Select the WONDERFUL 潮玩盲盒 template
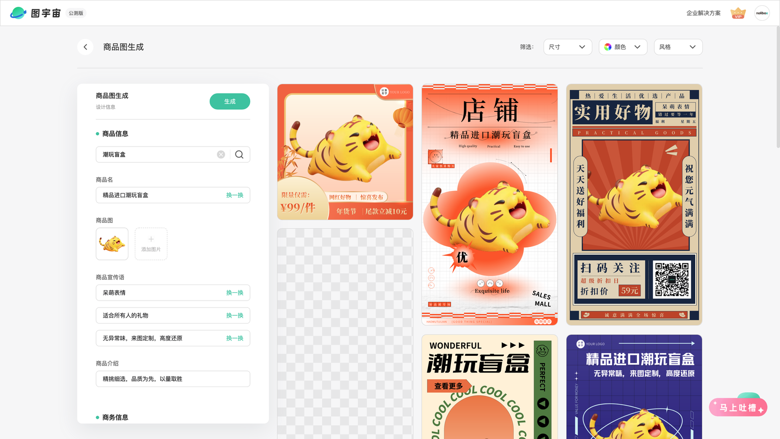 point(489,387)
